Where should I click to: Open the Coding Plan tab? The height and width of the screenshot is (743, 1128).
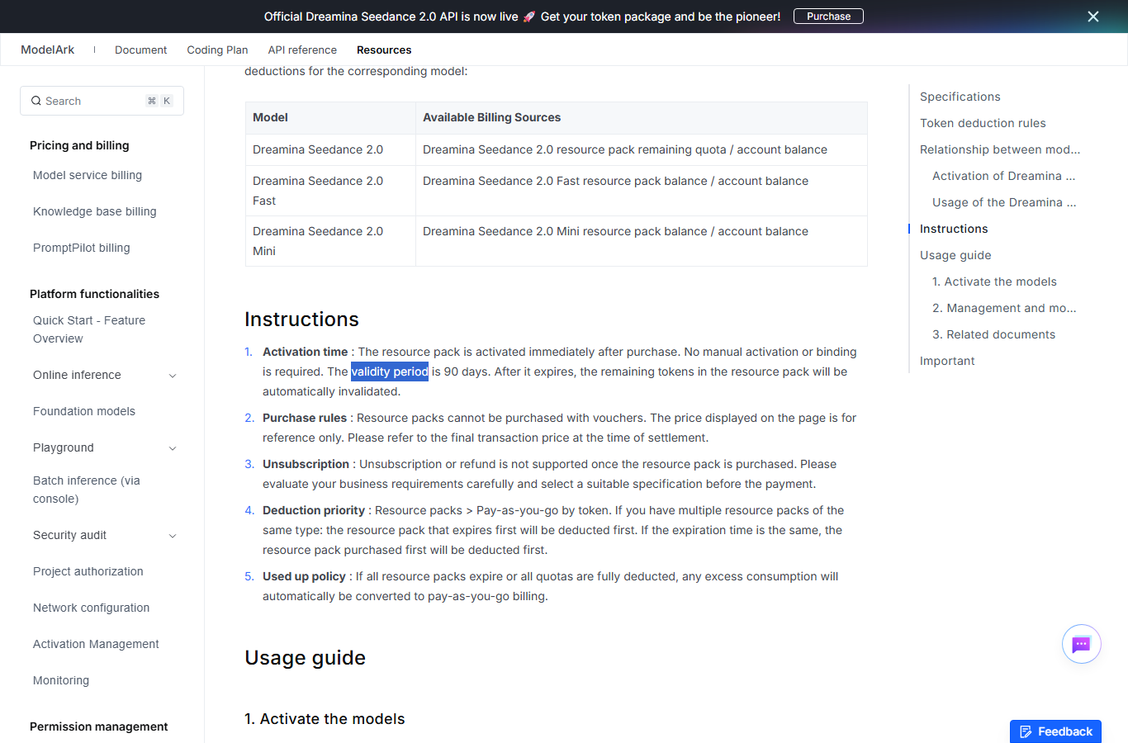pos(217,50)
